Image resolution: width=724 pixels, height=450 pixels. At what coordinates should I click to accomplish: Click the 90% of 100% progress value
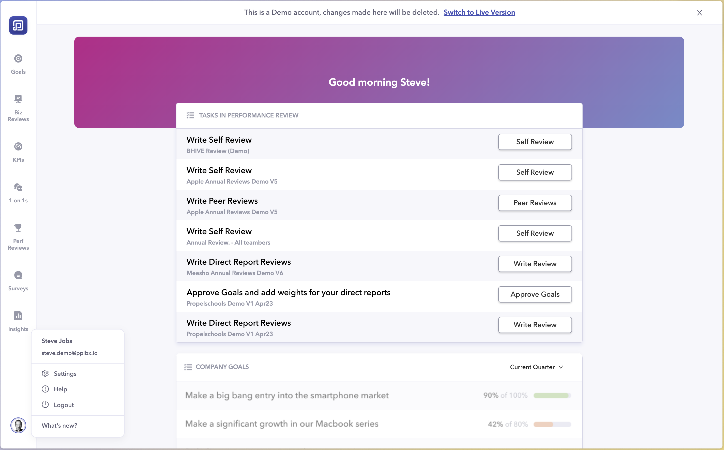tap(505, 395)
